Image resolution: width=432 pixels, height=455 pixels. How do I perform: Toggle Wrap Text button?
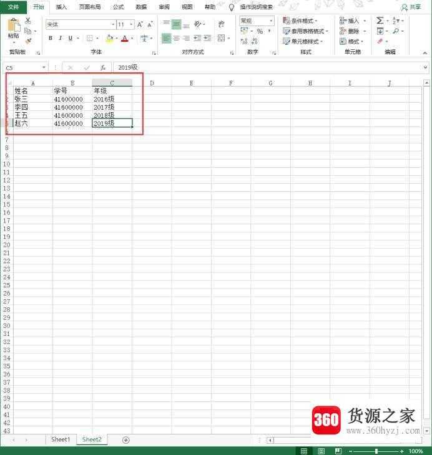point(221,24)
